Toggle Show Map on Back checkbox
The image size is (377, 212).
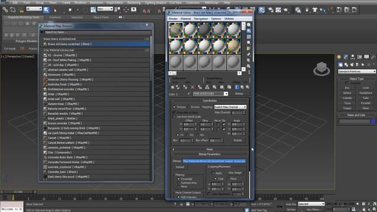click(x=174, y=112)
